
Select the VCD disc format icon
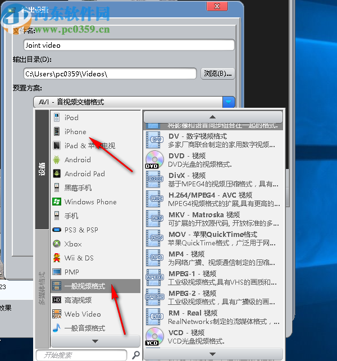pos(154,336)
